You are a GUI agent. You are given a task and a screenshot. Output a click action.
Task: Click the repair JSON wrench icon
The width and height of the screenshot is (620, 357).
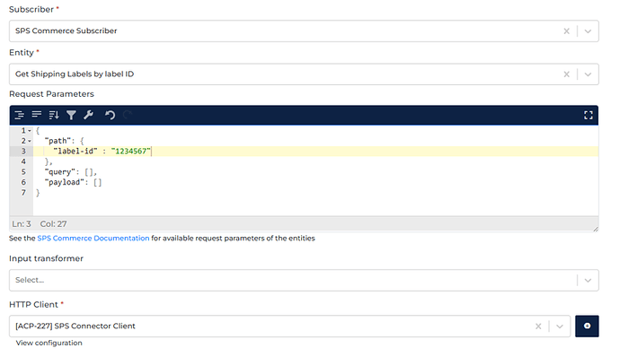pos(89,115)
